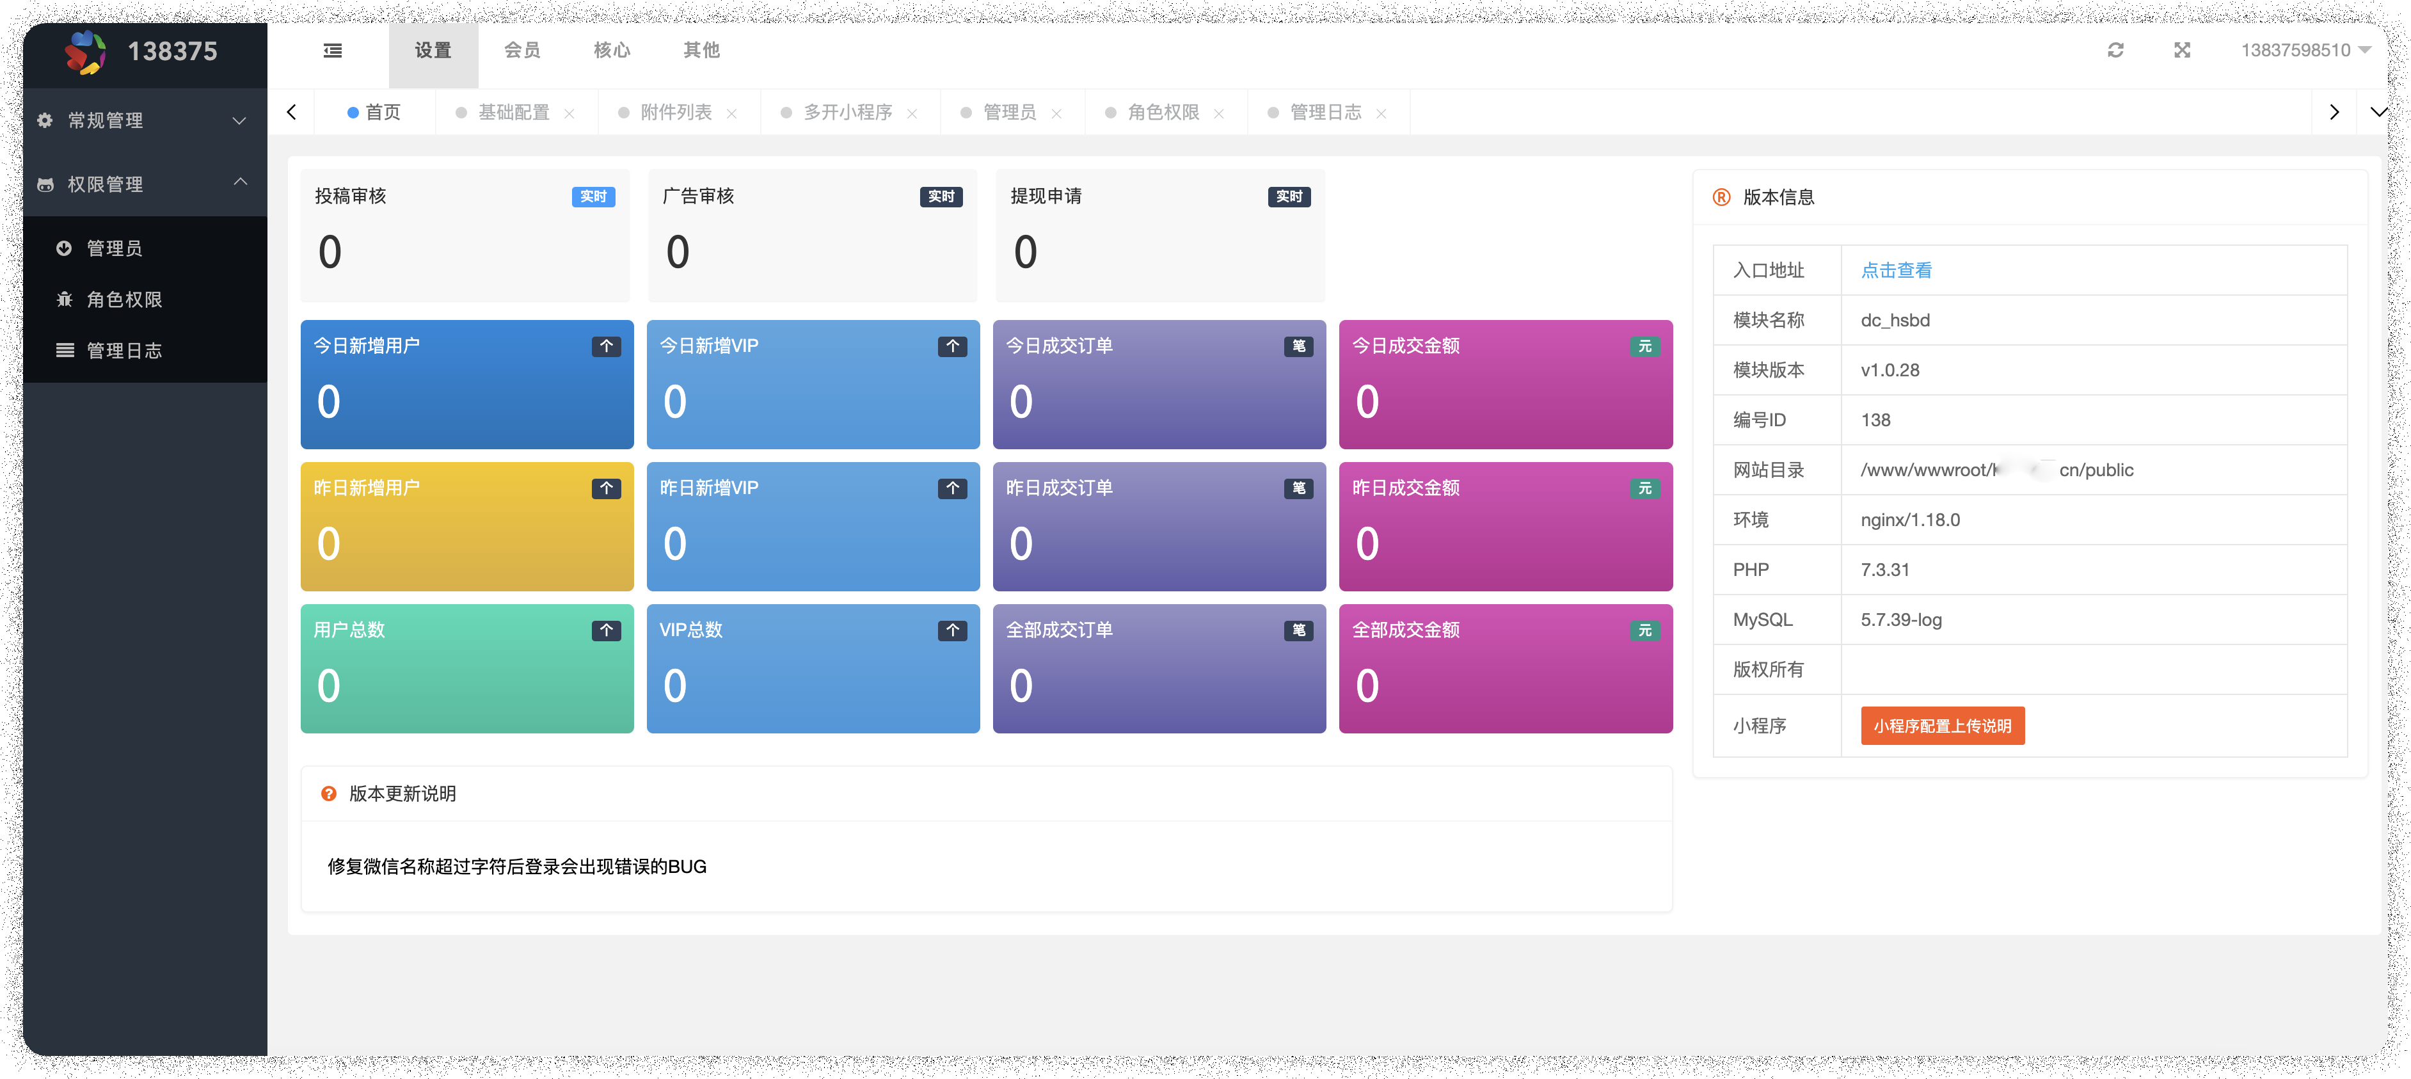Click the 点击查看 link

[x=1895, y=271]
